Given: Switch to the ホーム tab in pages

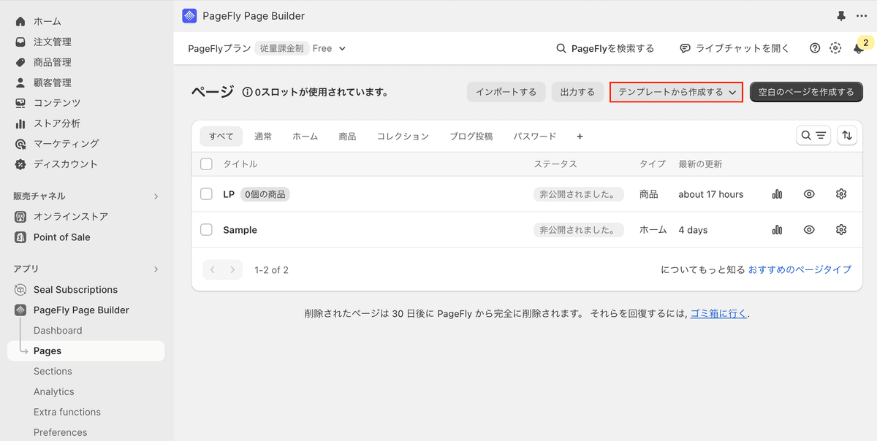Looking at the screenshot, I should point(305,137).
